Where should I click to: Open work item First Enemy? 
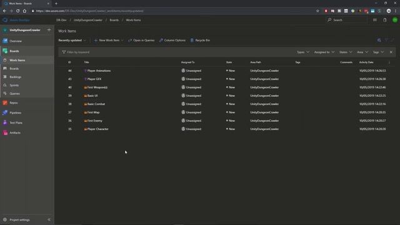click(x=94, y=121)
